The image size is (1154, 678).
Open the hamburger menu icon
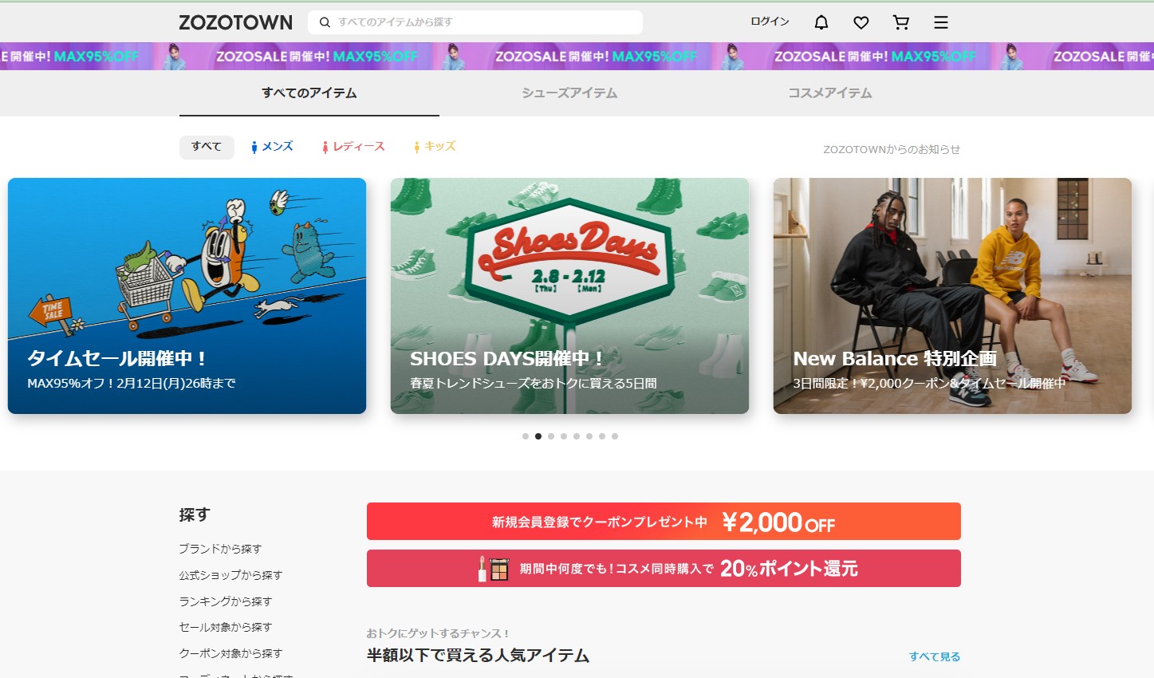941,22
